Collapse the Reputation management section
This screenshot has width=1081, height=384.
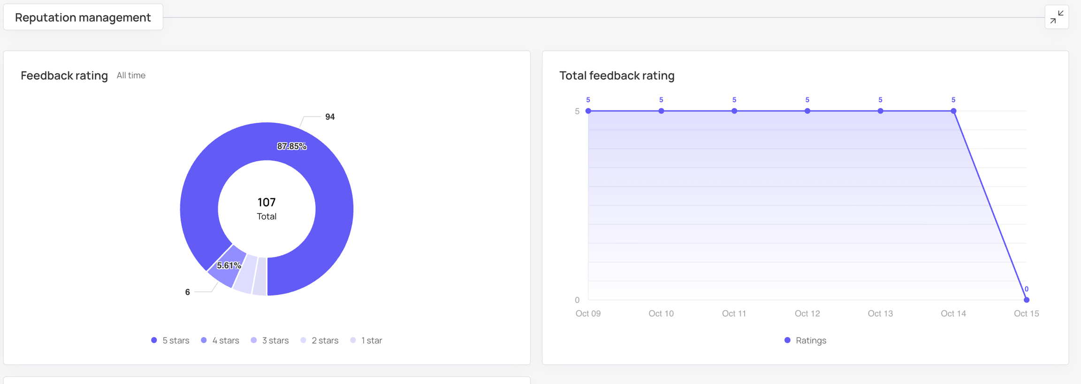(1057, 17)
